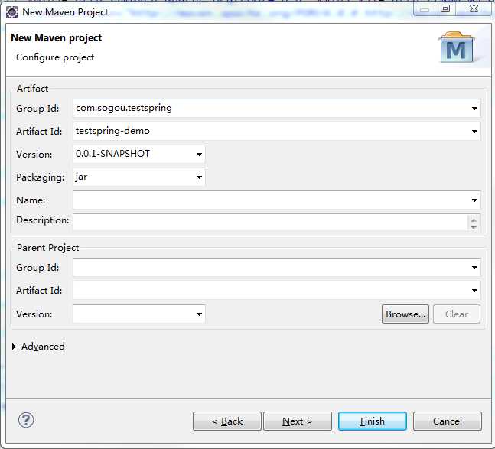495x449 pixels.
Task: Click the Description scroll down arrow
Action: click(x=474, y=227)
